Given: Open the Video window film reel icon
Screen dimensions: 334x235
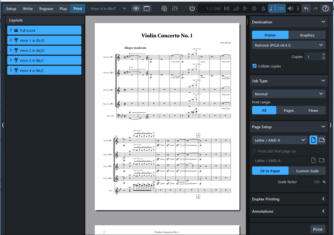Looking at the screenshot, I should [x=164, y=9].
